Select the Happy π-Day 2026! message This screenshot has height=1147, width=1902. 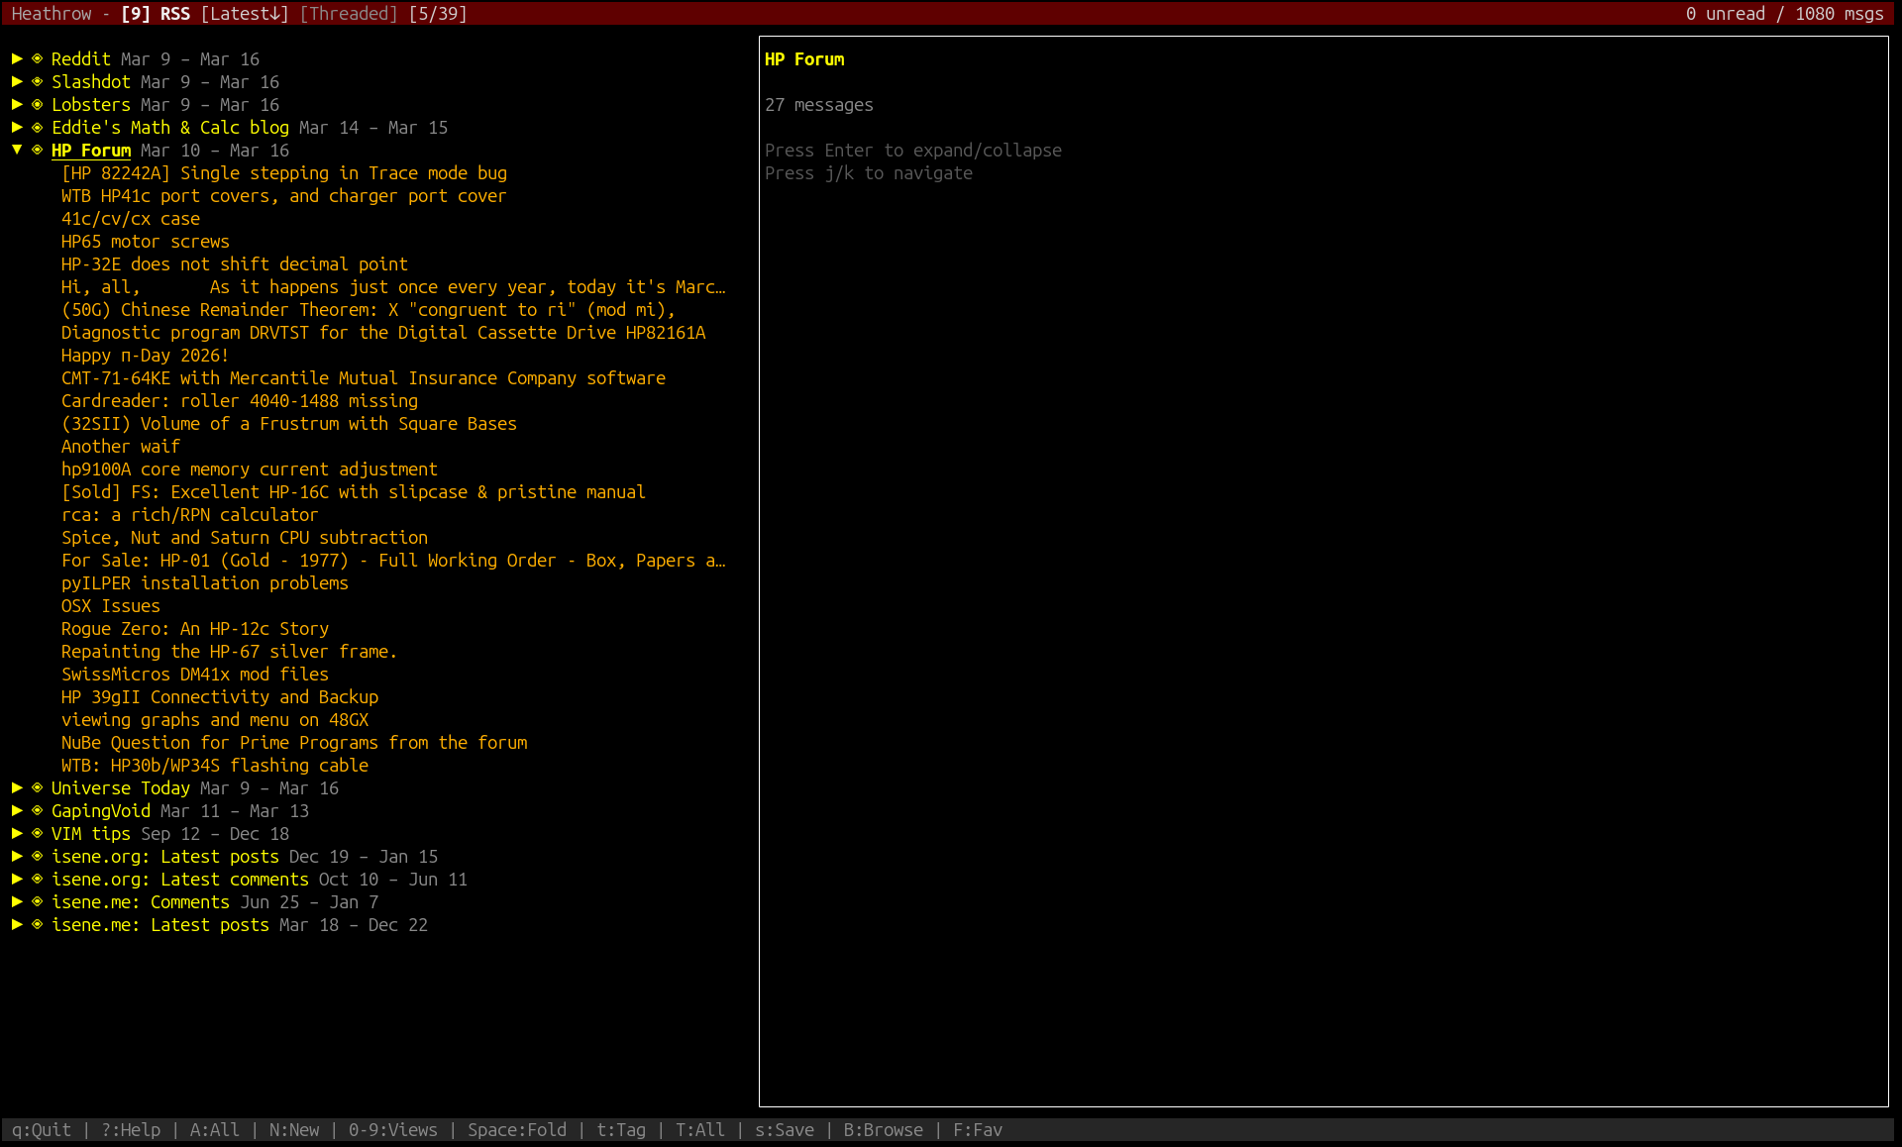point(145,355)
